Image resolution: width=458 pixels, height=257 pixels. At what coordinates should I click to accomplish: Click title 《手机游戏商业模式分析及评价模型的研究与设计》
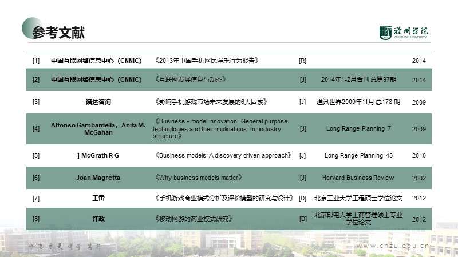pos(224,198)
